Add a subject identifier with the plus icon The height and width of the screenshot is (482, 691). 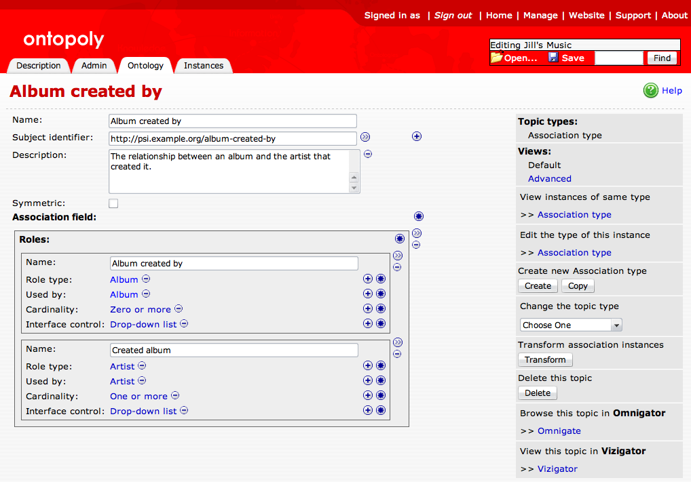pyautogui.click(x=416, y=136)
